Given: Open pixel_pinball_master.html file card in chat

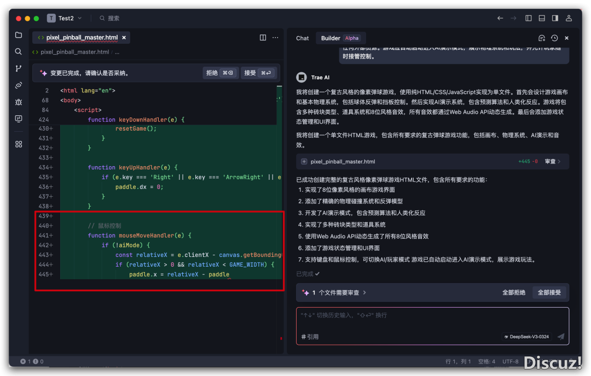Looking at the screenshot, I should coord(432,161).
